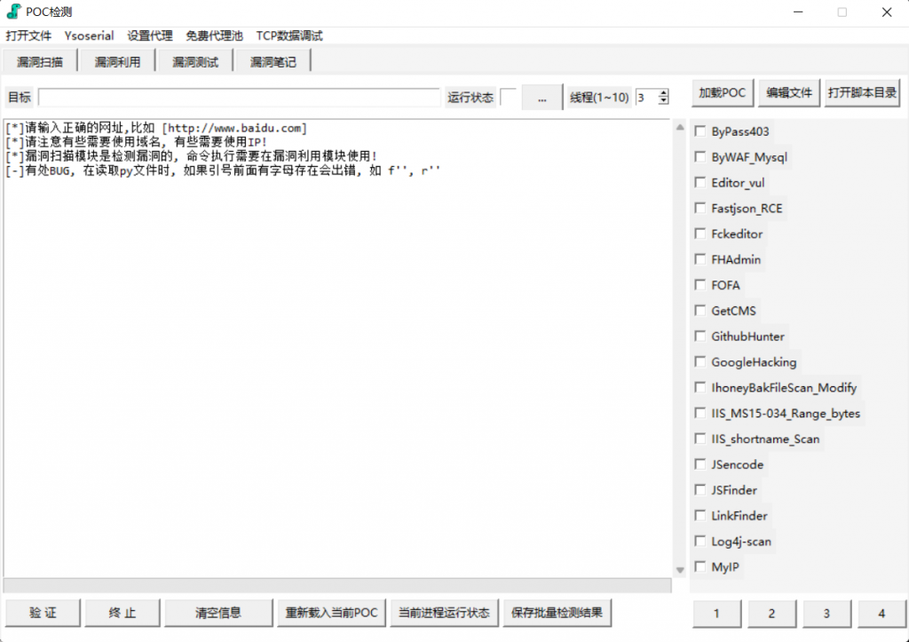
Task: Enable the ByPass403 POC checkbox
Action: click(x=700, y=131)
